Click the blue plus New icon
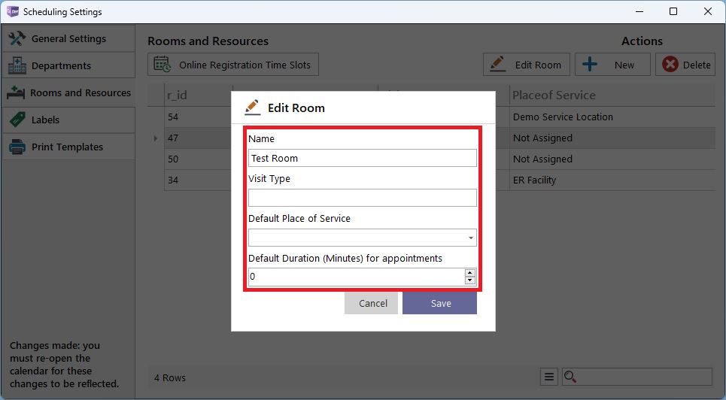 589,64
